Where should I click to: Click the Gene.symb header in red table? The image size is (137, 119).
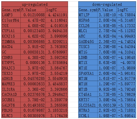point(11,10)
